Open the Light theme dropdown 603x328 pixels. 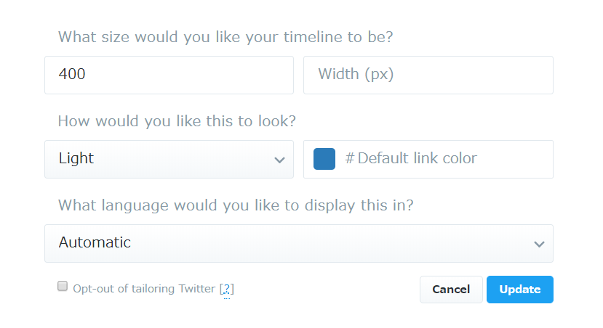click(x=169, y=159)
